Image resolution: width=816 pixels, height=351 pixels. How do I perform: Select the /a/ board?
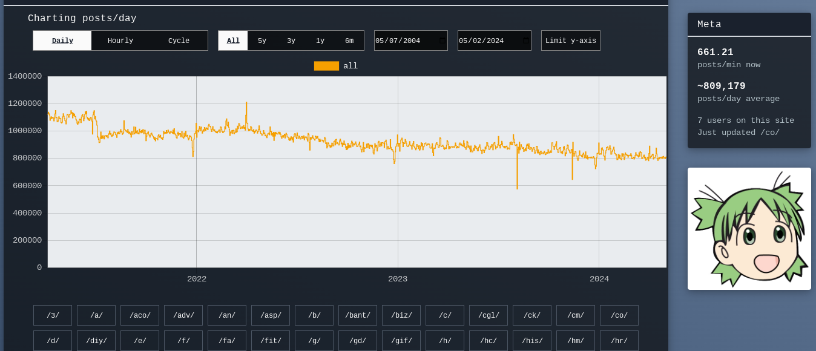click(x=96, y=315)
